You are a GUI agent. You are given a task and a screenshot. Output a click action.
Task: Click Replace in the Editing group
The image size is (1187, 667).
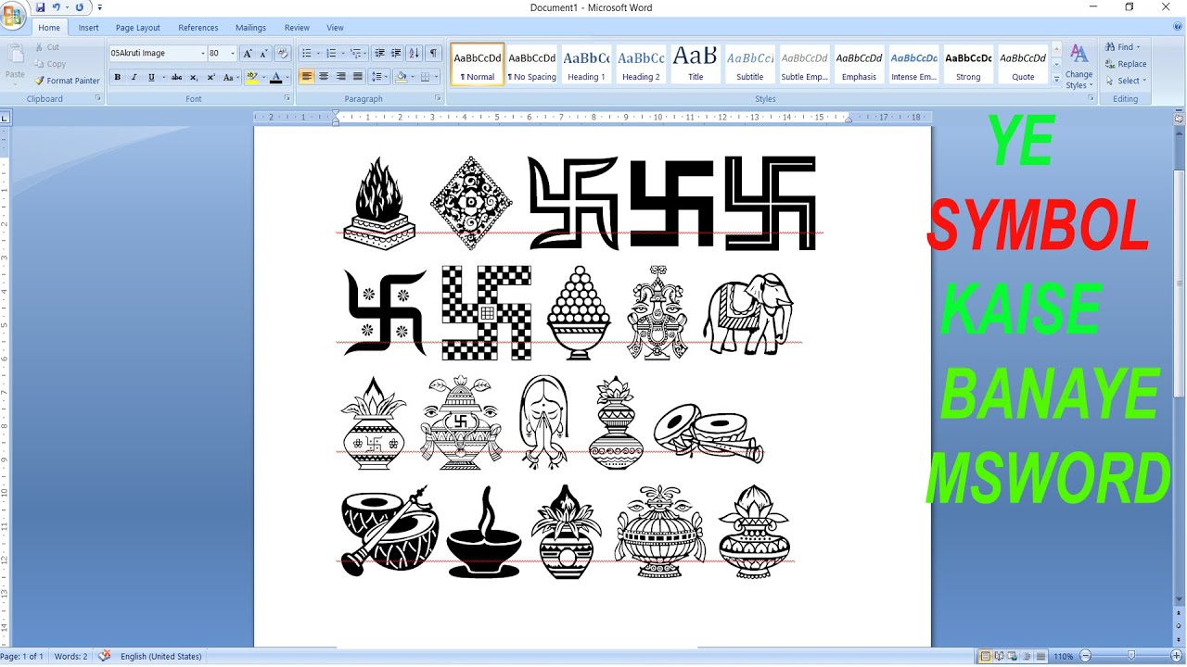click(x=1125, y=64)
